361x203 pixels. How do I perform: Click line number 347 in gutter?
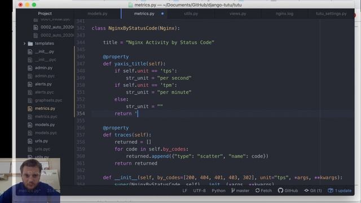coord(81,64)
